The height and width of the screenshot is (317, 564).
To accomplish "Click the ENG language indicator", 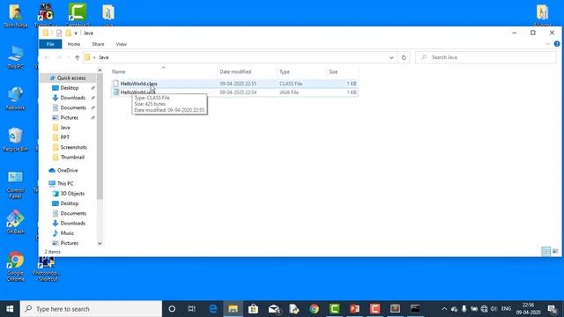I will click(x=506, y=309).
